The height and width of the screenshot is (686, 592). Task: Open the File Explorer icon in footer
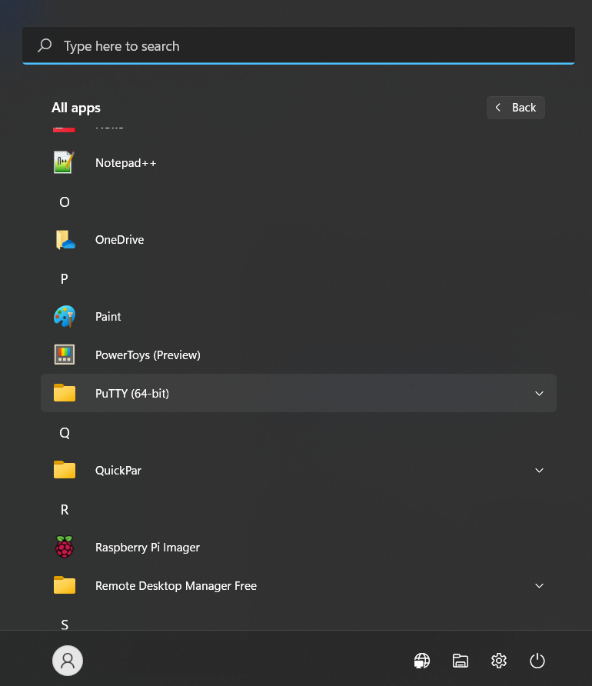pyautogui.click(x=461, y=661)
